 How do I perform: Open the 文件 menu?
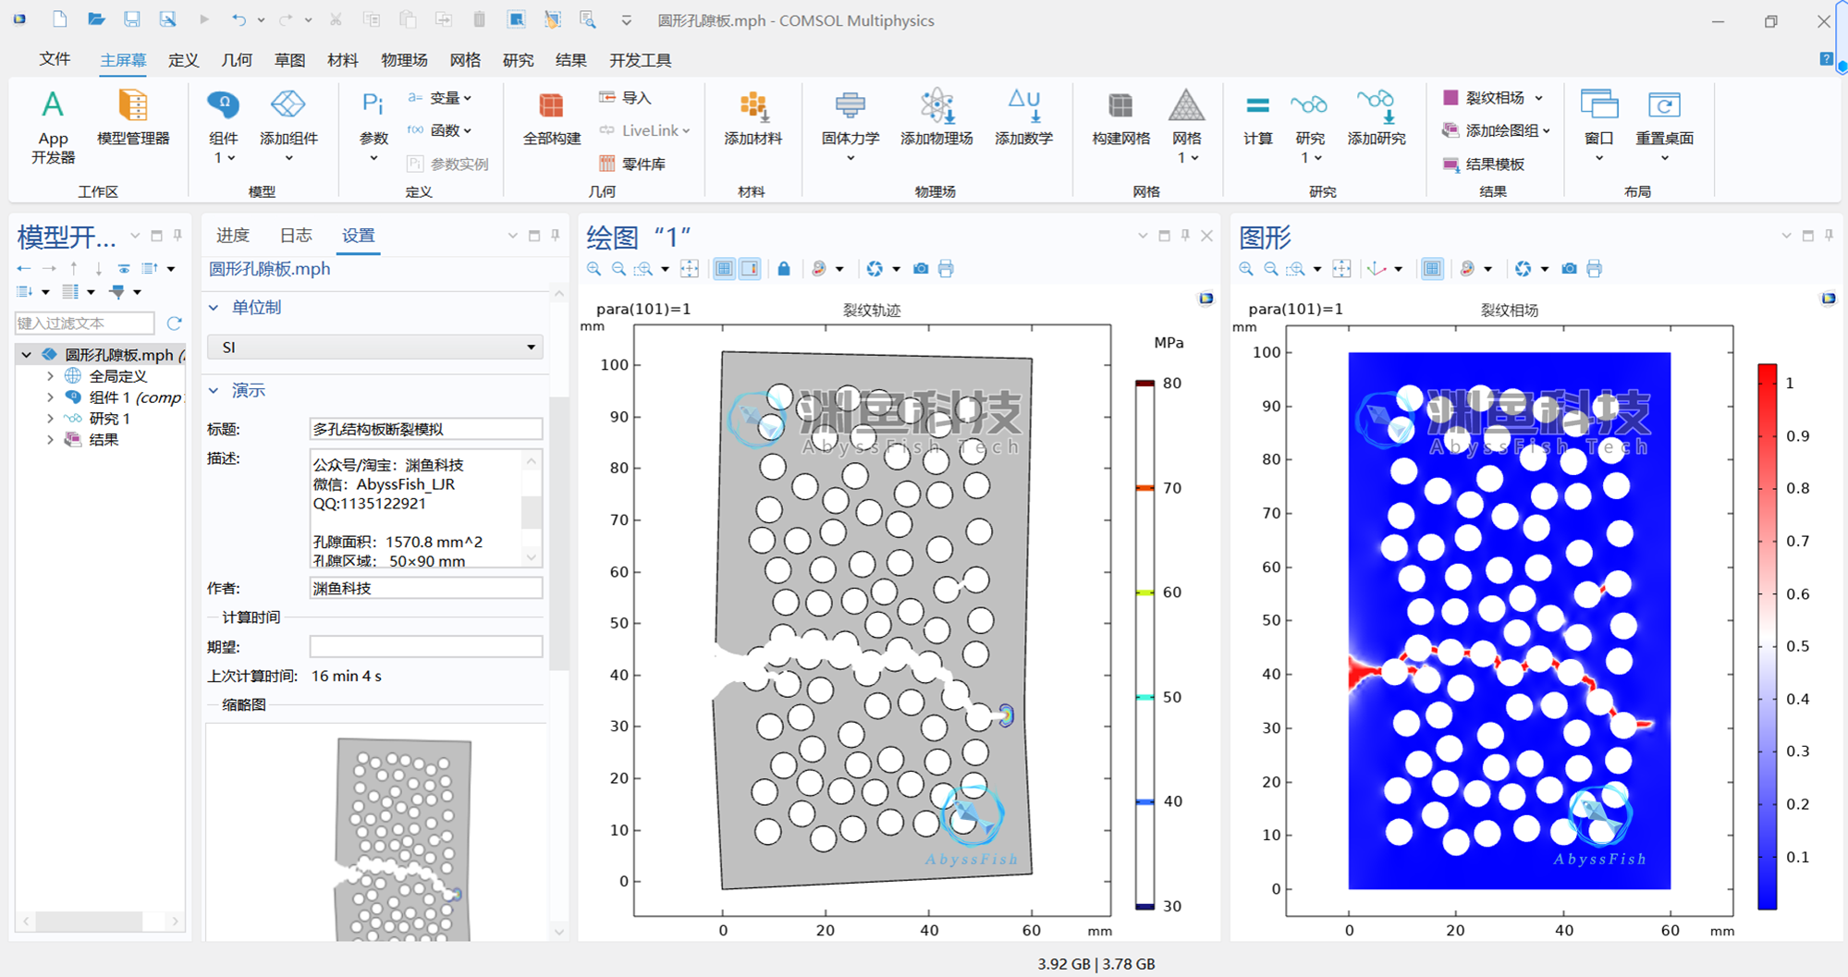(55, 59)
